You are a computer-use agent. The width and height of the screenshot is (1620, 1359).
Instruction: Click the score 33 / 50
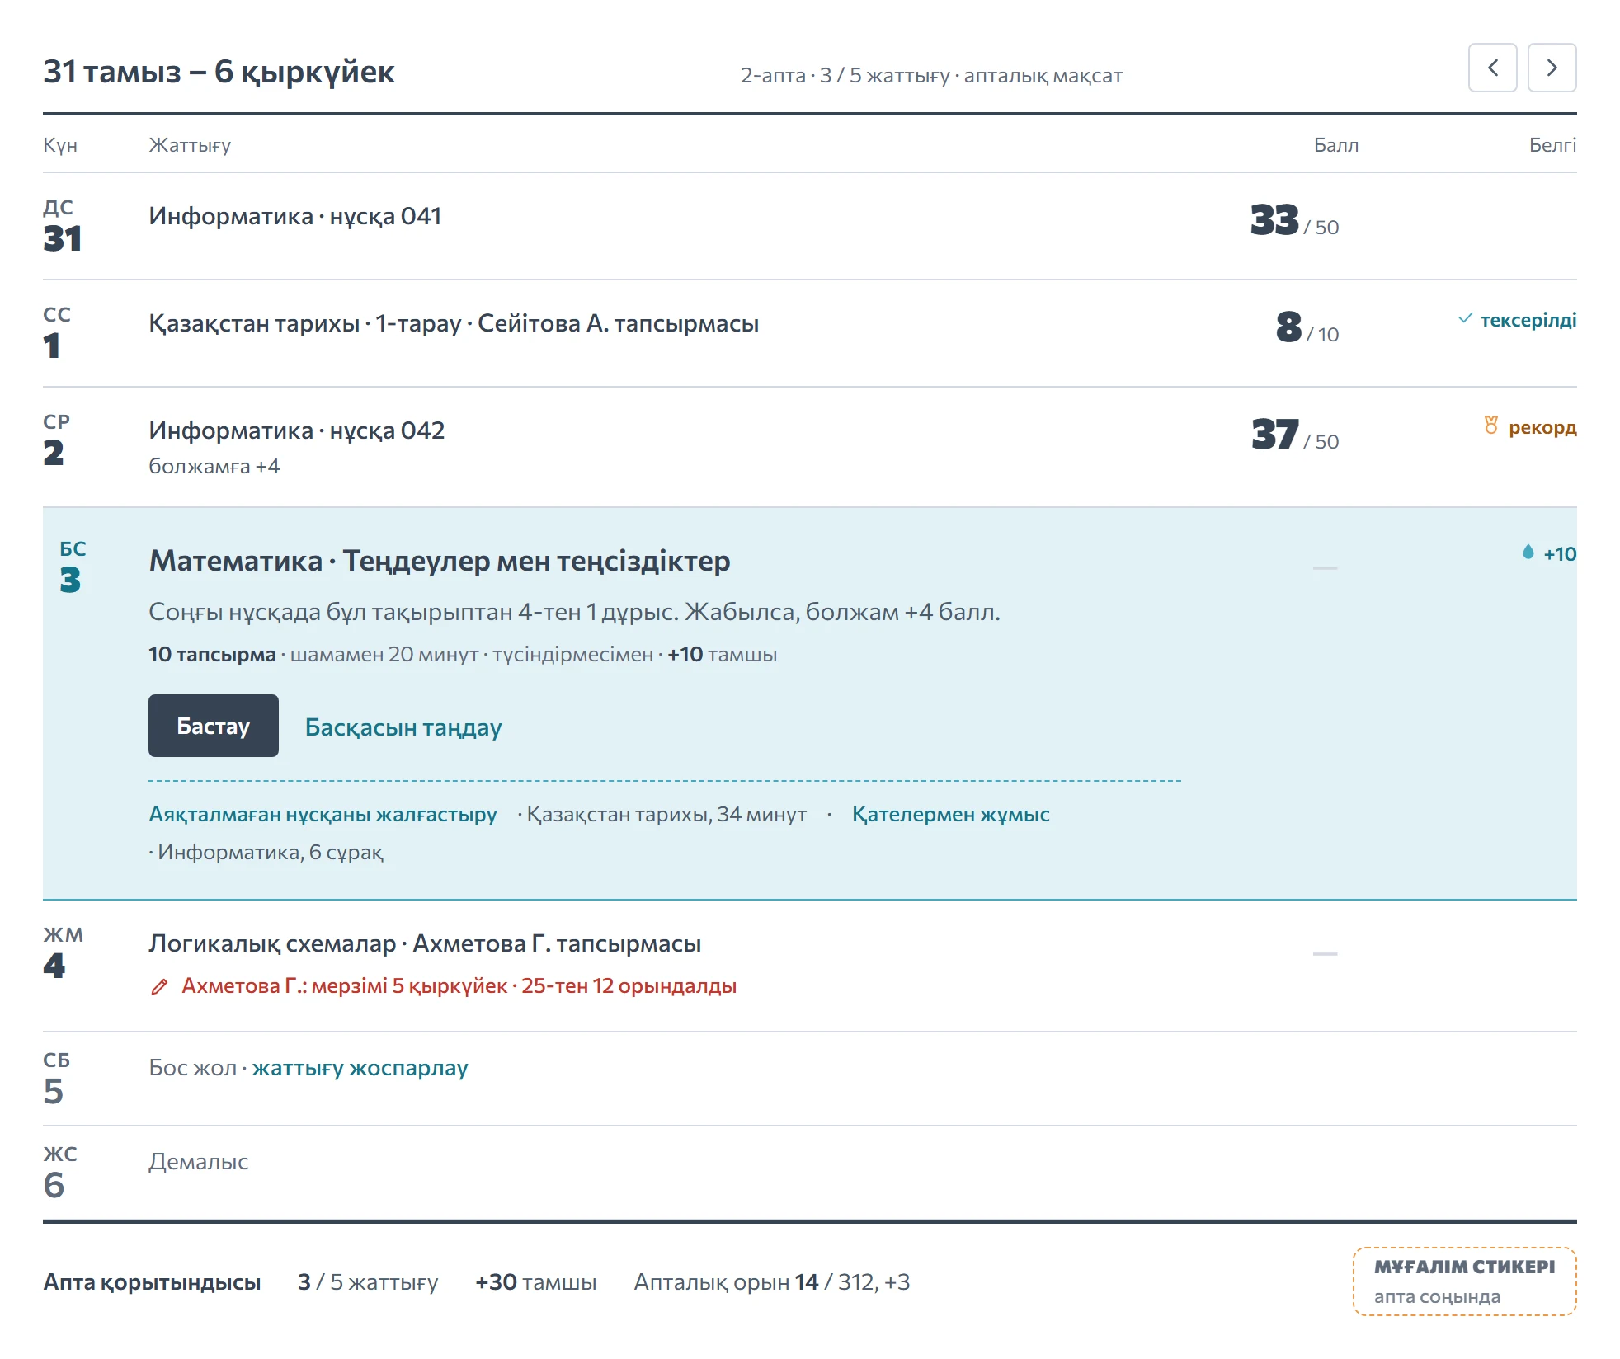click(x=1294, y=220)
